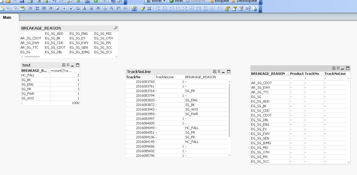Click the BREAKAGE_REASON list box horizontal scrollbar thumb
357x175 pixels.
[x=31, y=56]
